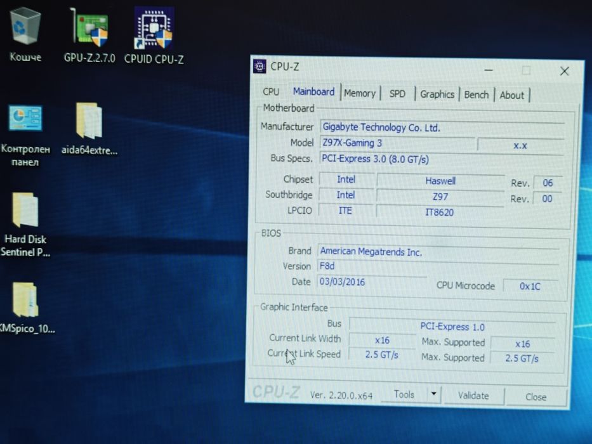Click the Validate button

[x=473, y=396]
